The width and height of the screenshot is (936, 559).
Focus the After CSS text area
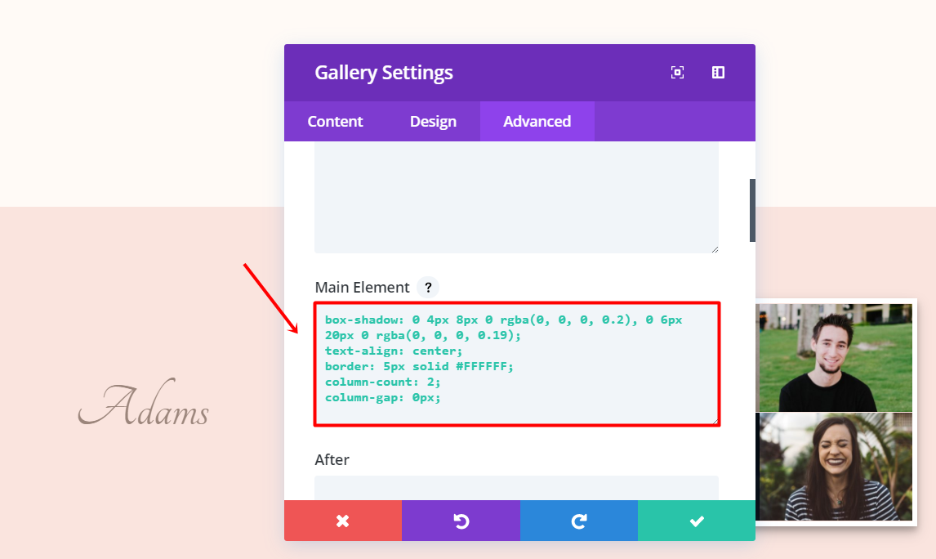(516, 488)
